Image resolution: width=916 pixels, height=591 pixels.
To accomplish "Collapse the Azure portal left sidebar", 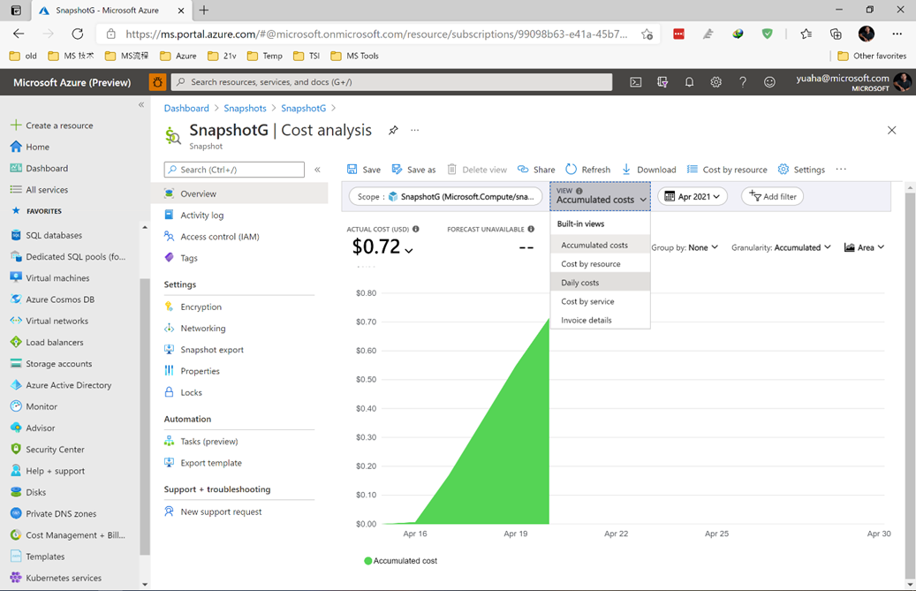I will point(140,104).
